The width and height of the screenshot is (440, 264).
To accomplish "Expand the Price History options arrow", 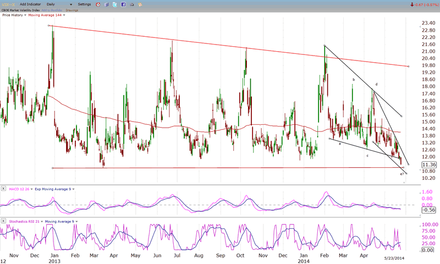I will (25, 15).
